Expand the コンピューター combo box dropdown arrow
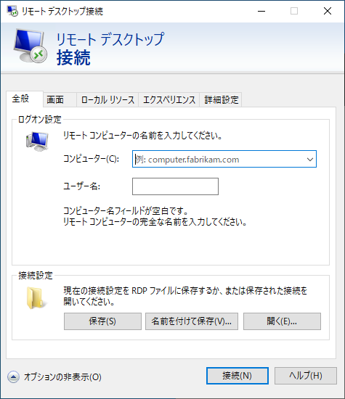The image size is (345, 399). 310,160
